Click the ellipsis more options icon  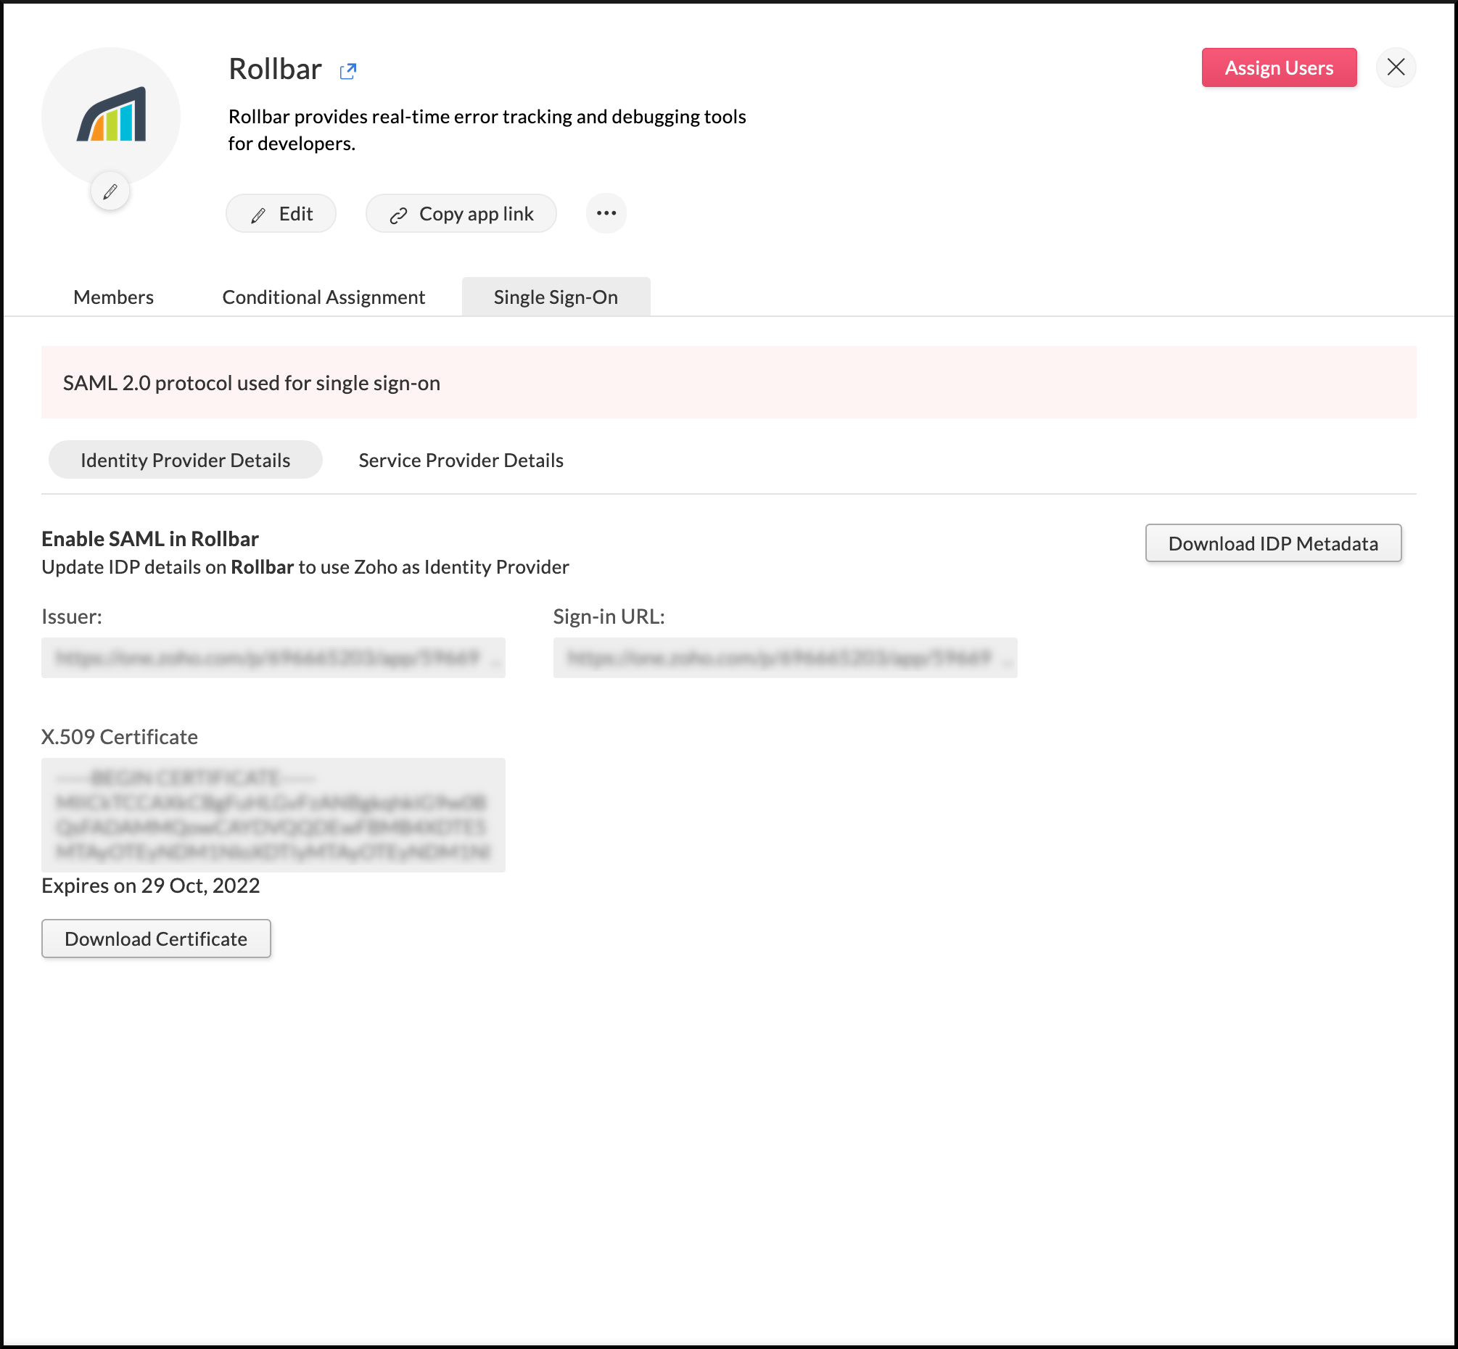pos(606,213)
